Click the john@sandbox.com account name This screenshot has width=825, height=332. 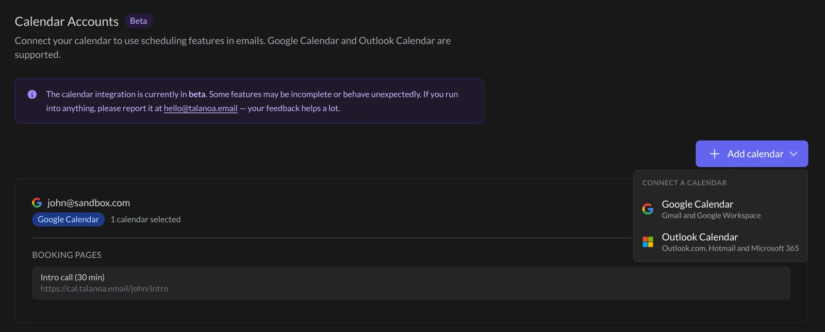[x=89, y=203]
